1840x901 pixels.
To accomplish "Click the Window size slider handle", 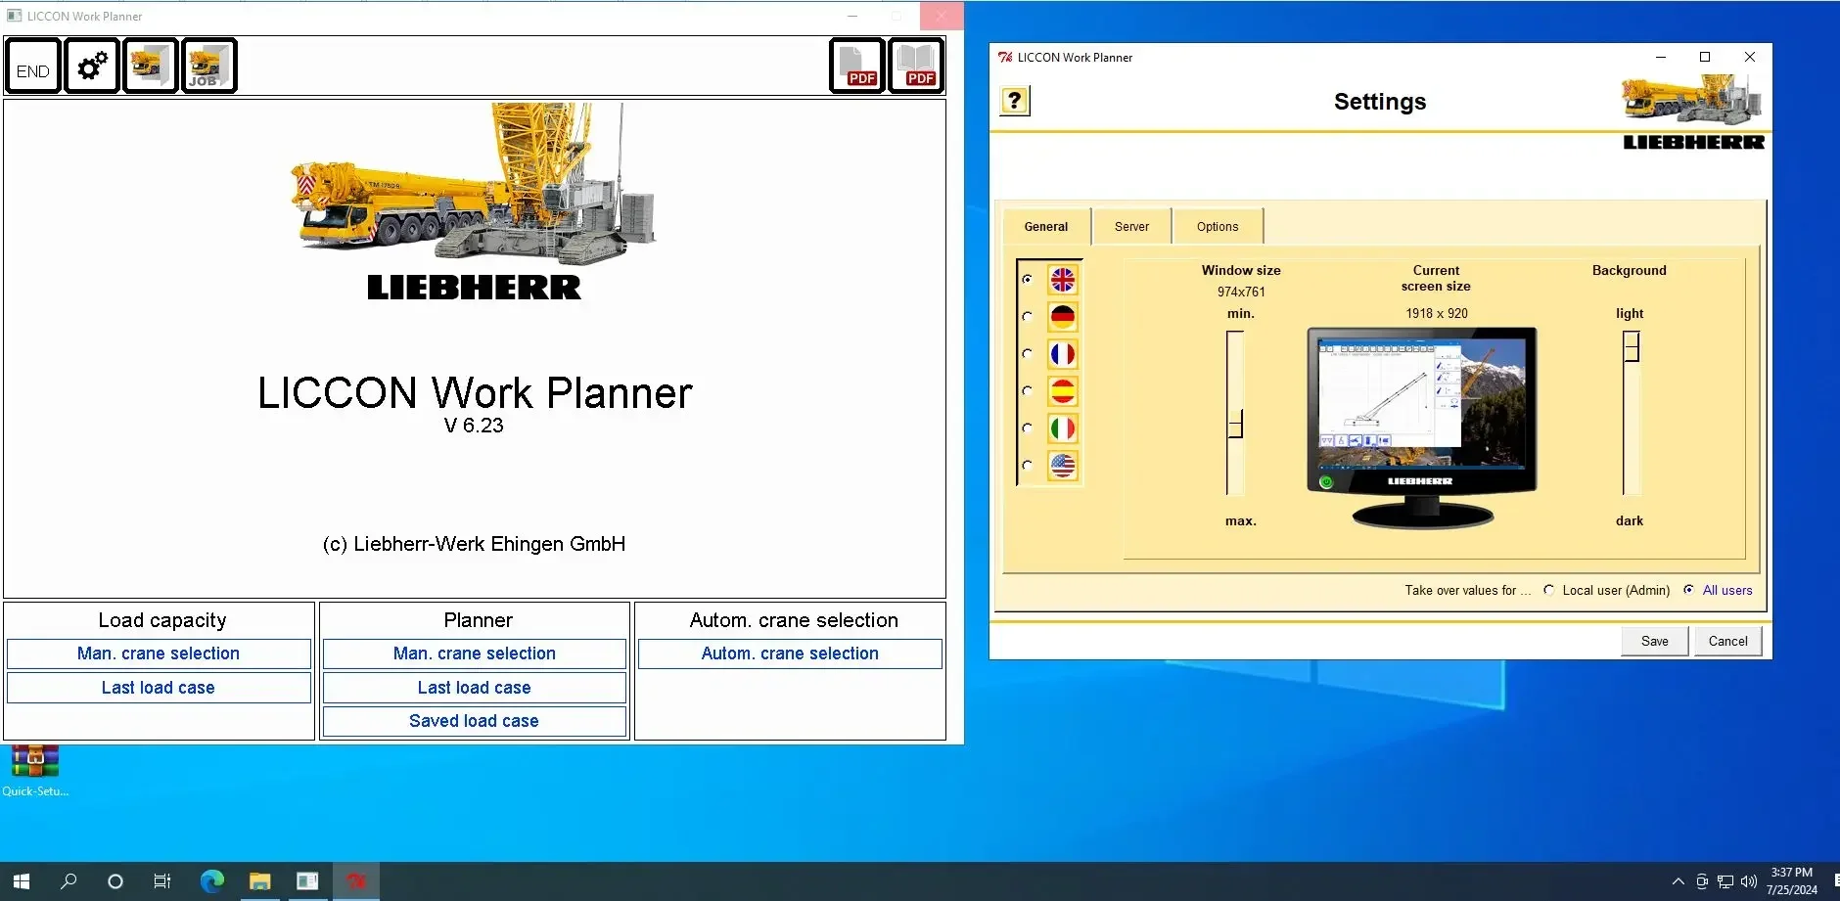I will point(1235,425).
